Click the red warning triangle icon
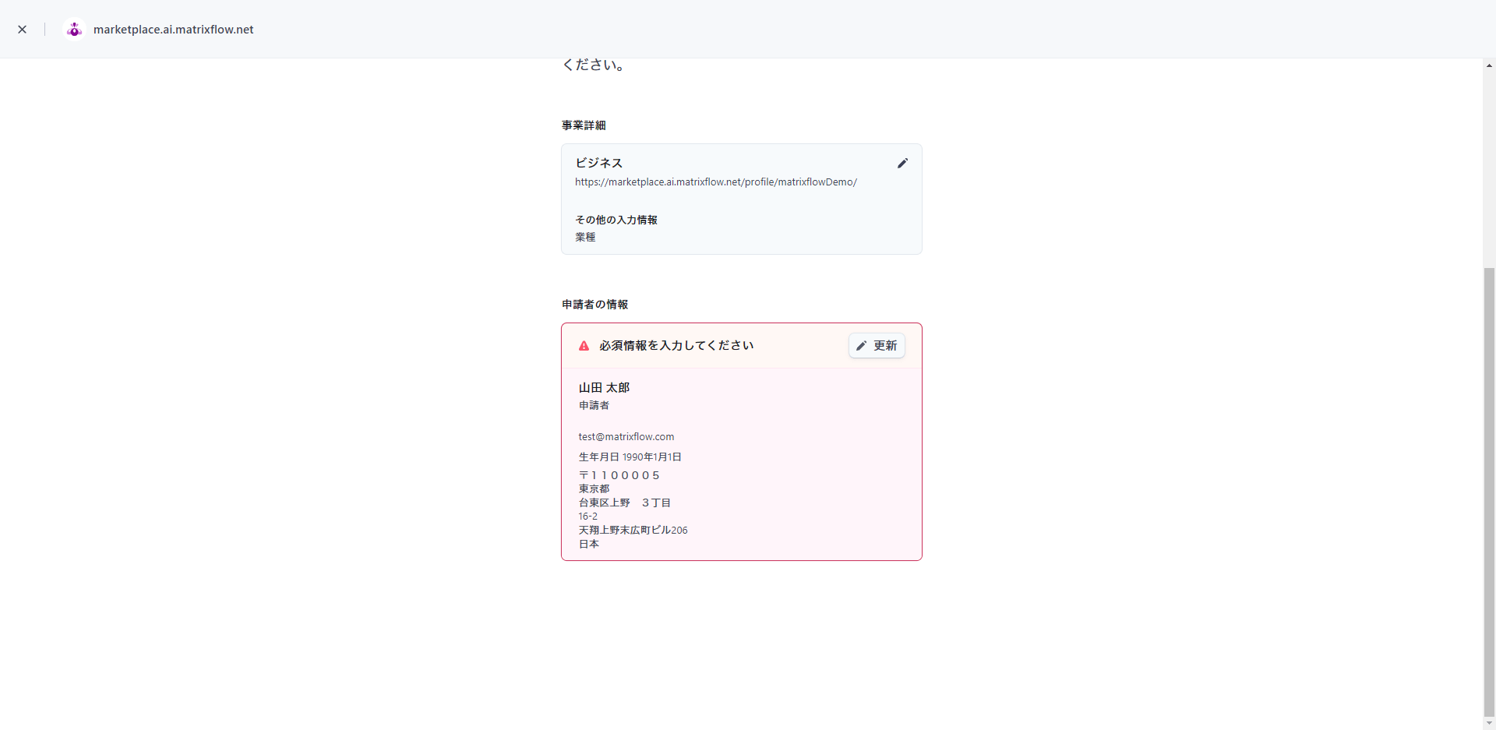The height and width of the screenshot is (730, 1496). click(x=584, y=346)
